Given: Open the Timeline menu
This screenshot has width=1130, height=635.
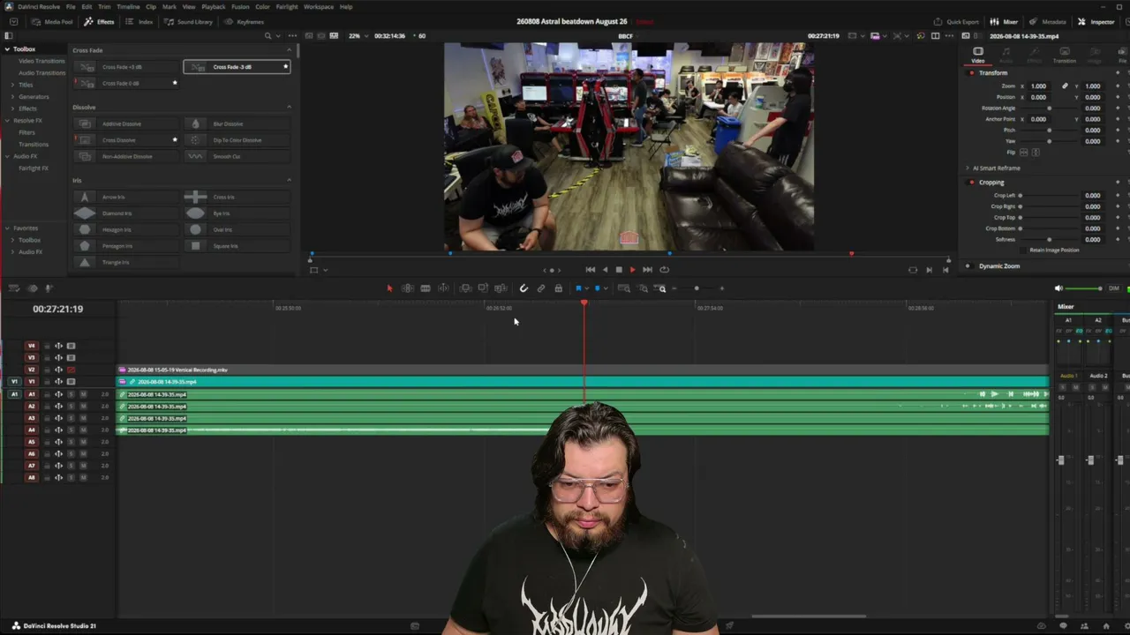Looking at the screenshot, I should coord(128,6).
